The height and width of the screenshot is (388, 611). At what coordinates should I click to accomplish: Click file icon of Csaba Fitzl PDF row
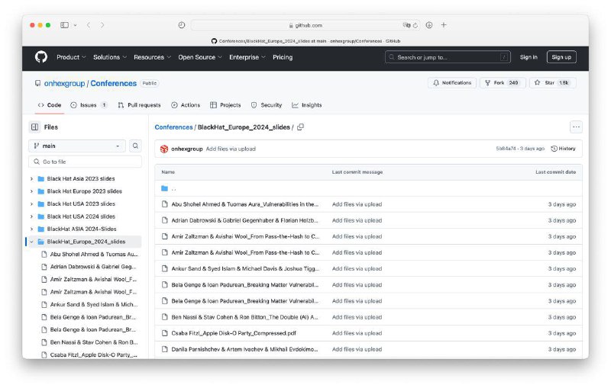coord(164,333)
